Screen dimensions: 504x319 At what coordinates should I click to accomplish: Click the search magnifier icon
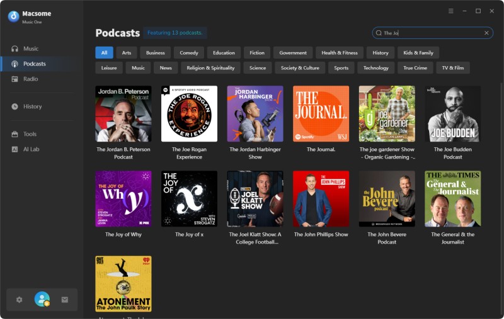click(x=379, y=33)
